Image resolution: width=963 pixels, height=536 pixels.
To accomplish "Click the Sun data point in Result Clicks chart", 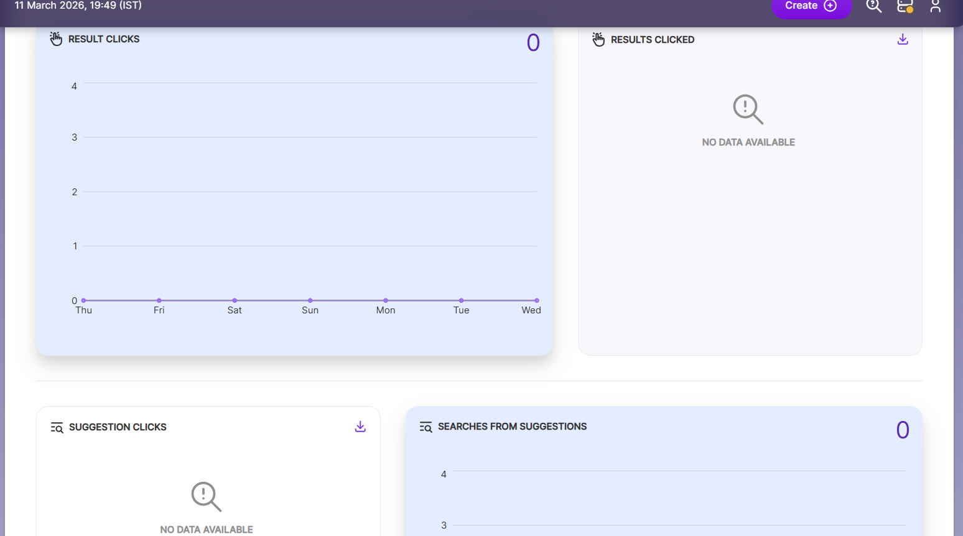I will tap(310, 300).
